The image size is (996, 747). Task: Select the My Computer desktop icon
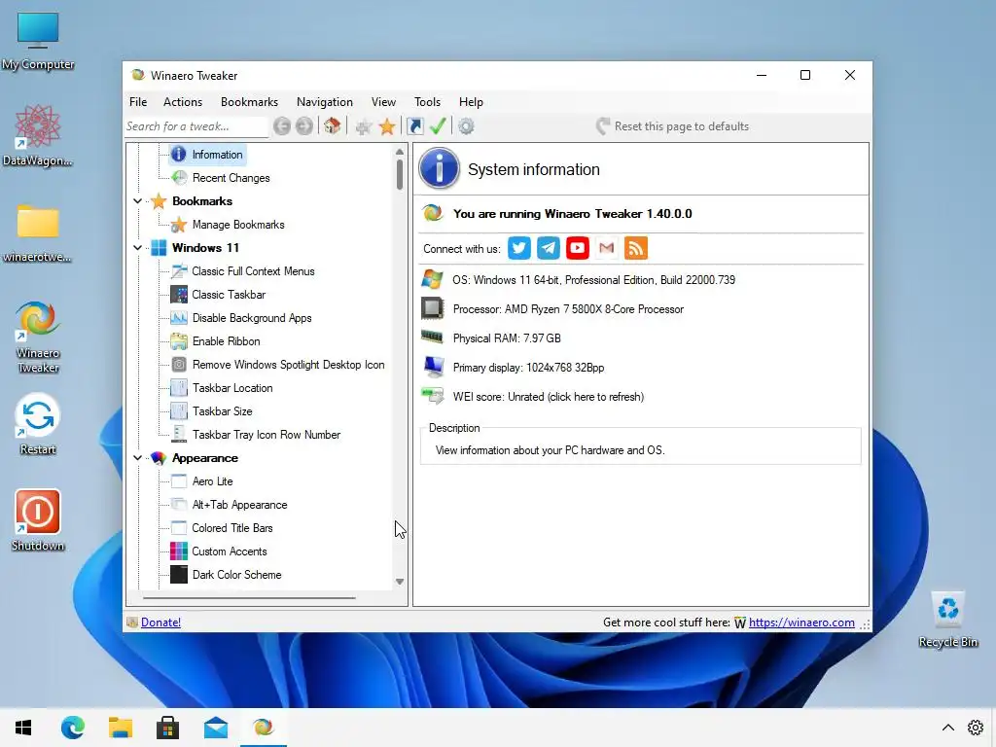click(x=38, y=41)
